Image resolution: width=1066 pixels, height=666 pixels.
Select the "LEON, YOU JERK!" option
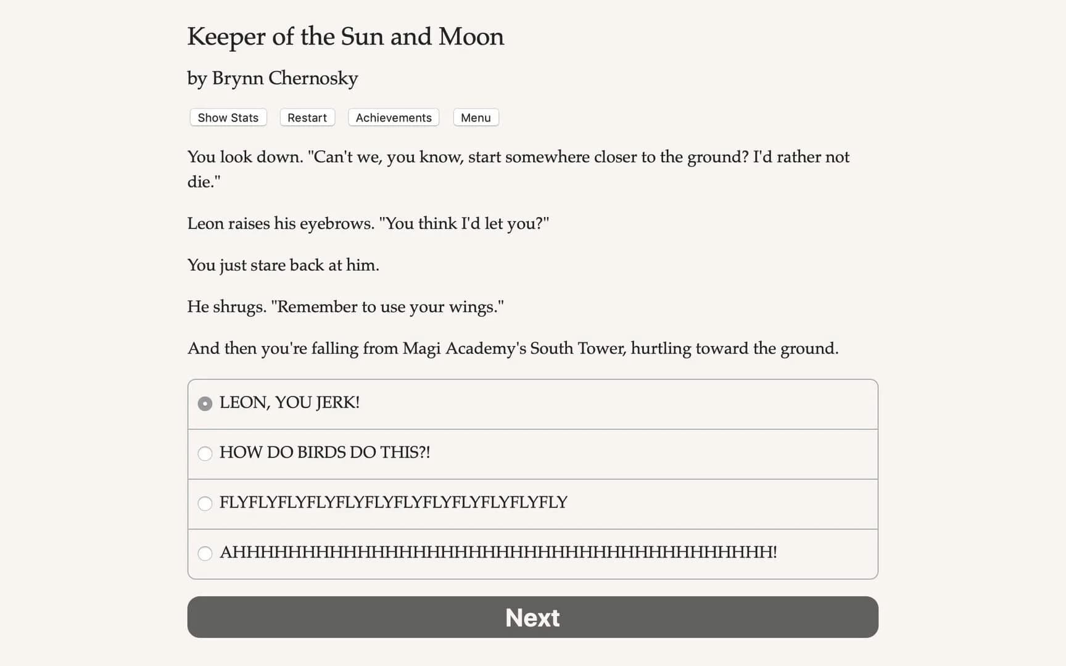click(290, 403)
